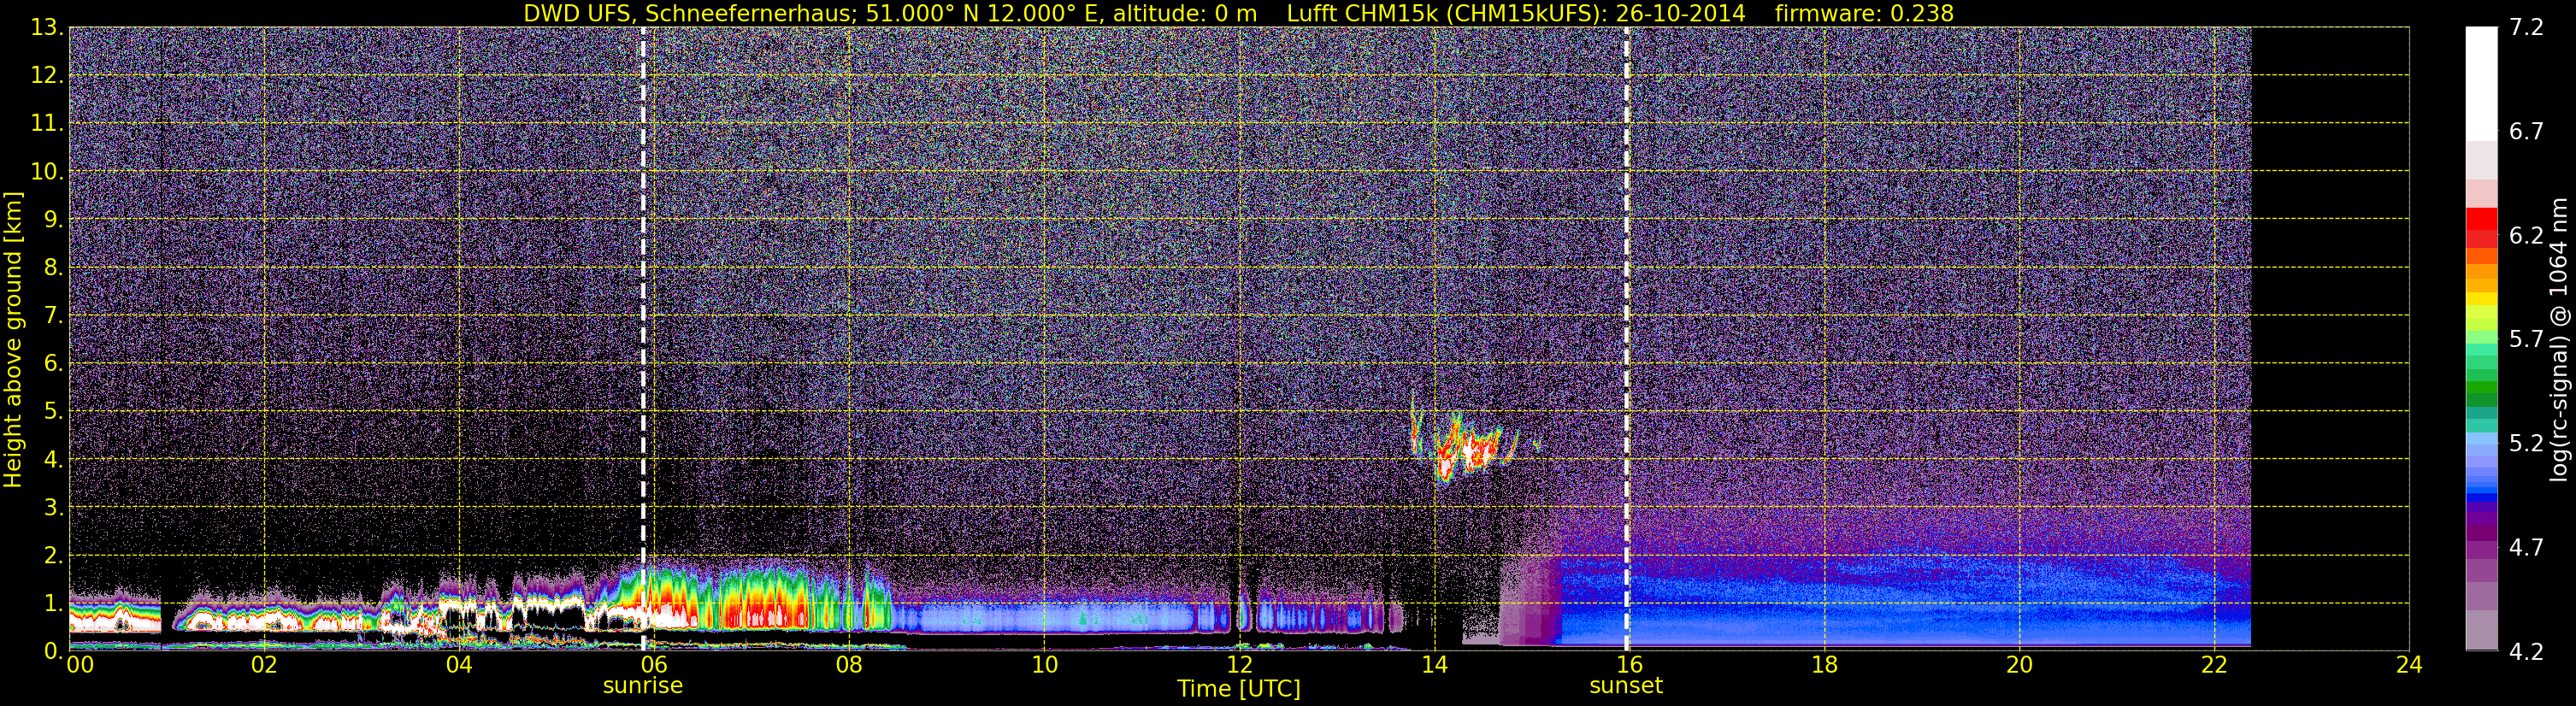
Task: Click the y-axis tick label '5.'
Action: tap(54, 412)
